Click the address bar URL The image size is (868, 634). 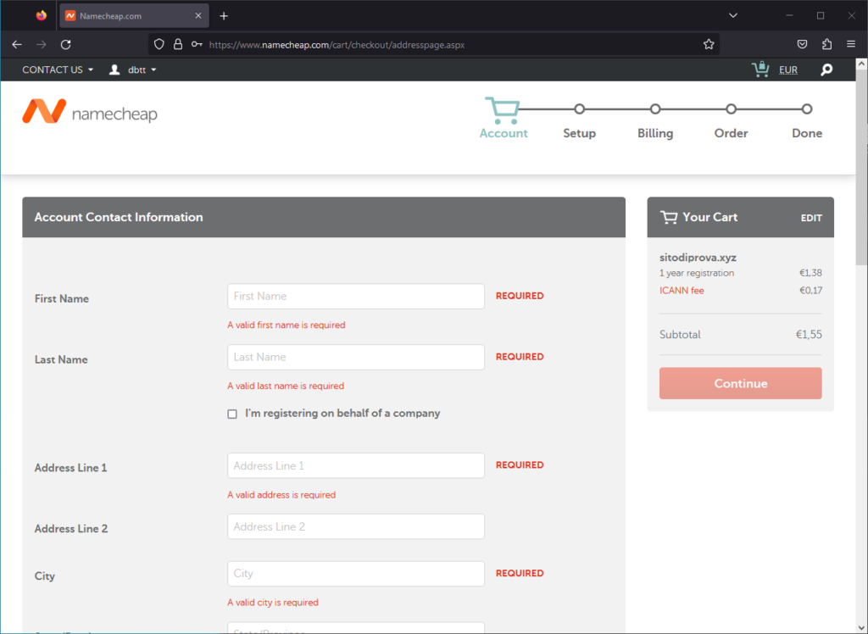pyautogui.click(x=337, y=45)
